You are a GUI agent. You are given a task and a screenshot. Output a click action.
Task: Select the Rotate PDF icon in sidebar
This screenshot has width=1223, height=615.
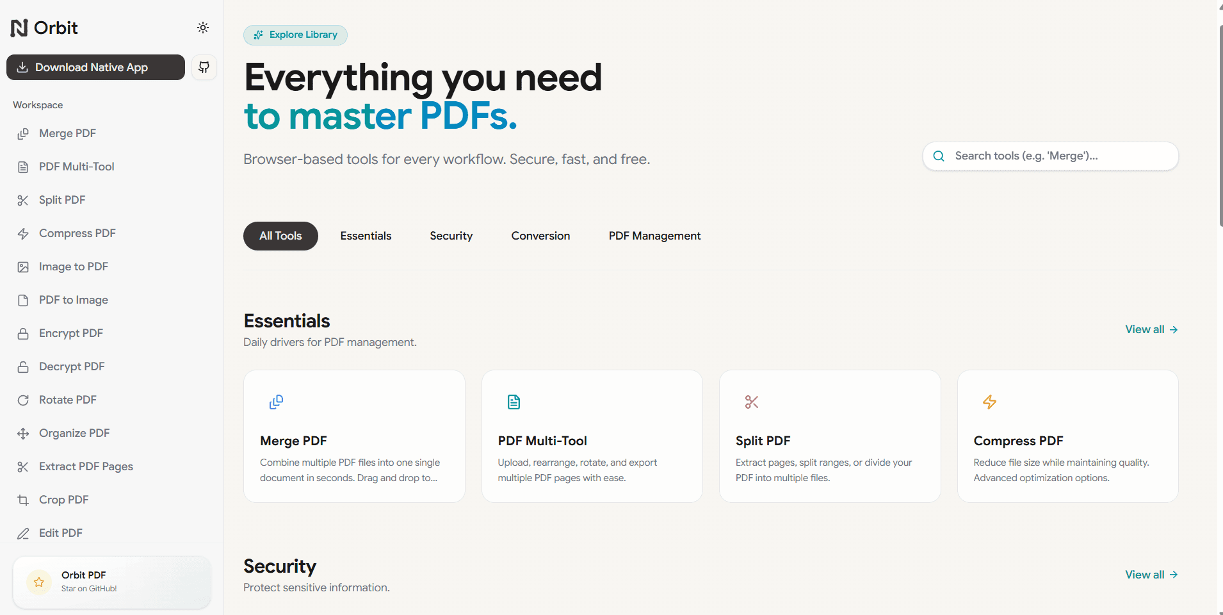point(23,400)
